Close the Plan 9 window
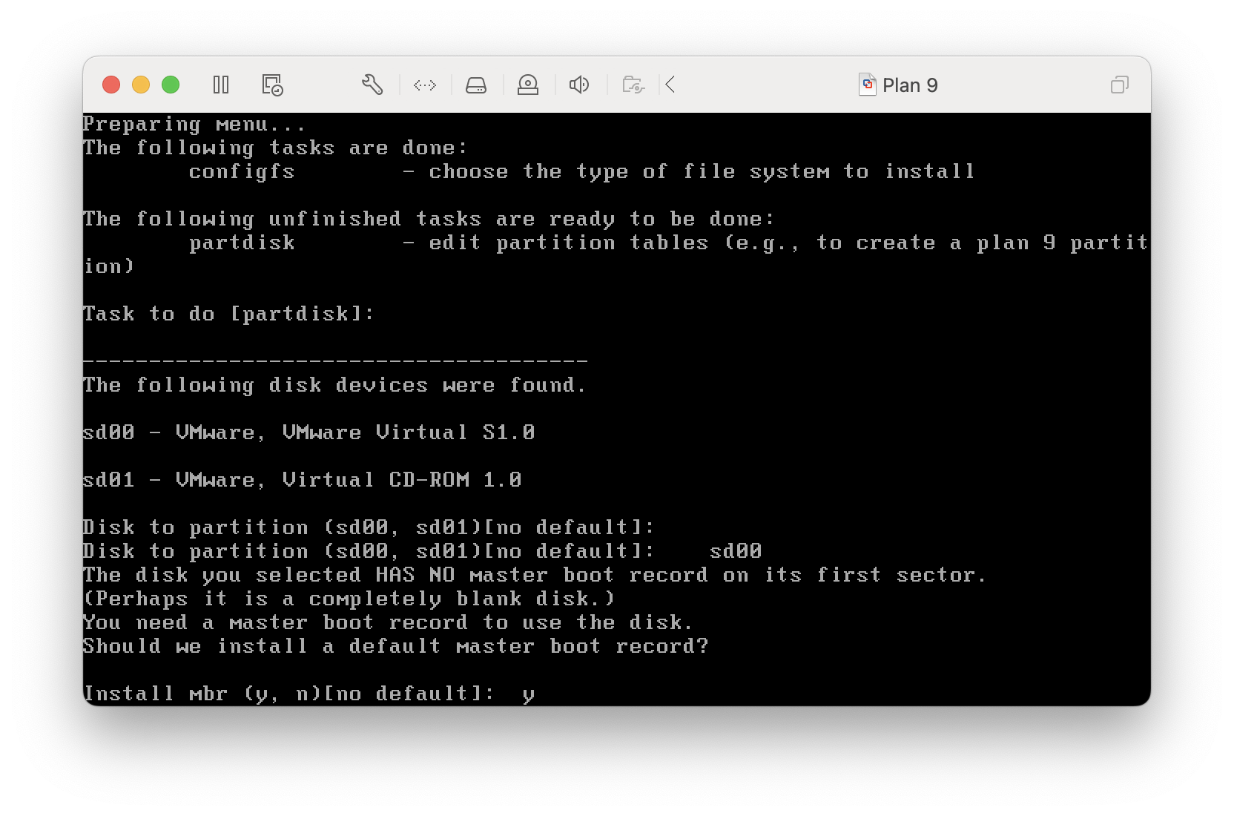The width and height of the screenshot is (1234, 816). pos(111,85)
